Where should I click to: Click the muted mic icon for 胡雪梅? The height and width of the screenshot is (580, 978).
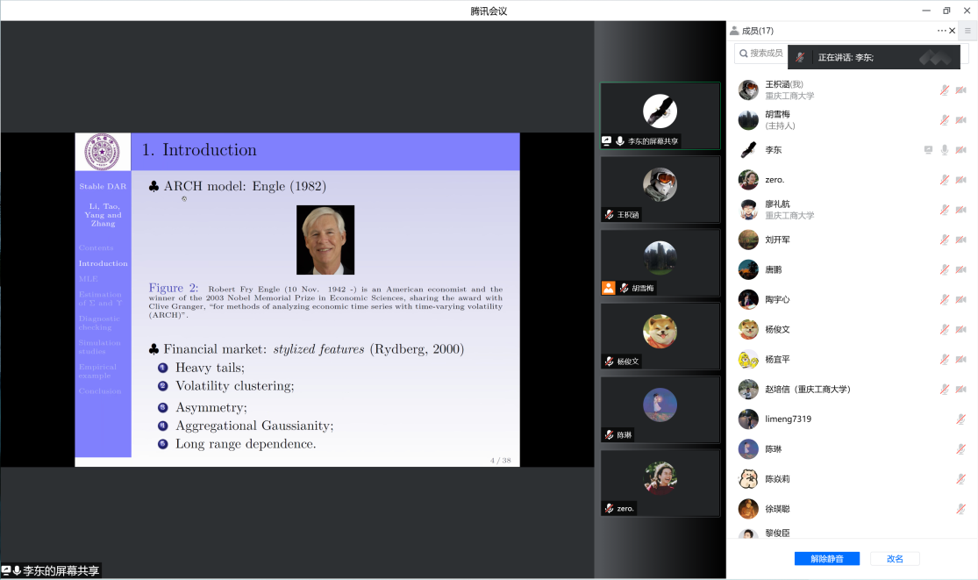pyautogui.click(x=945, y=120)
